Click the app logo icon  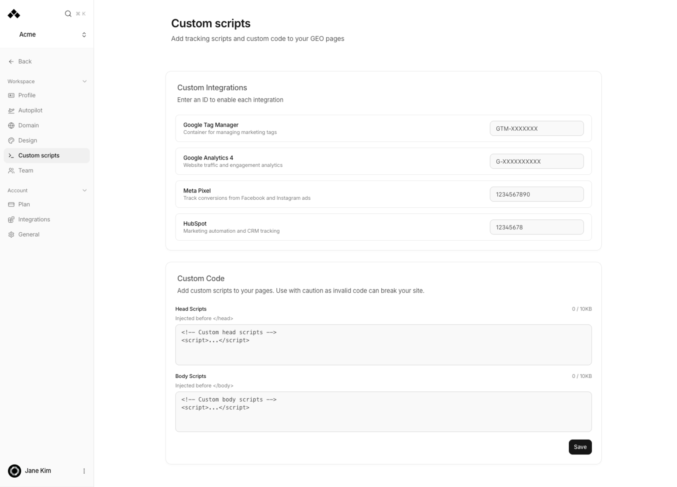click(14, 14)
